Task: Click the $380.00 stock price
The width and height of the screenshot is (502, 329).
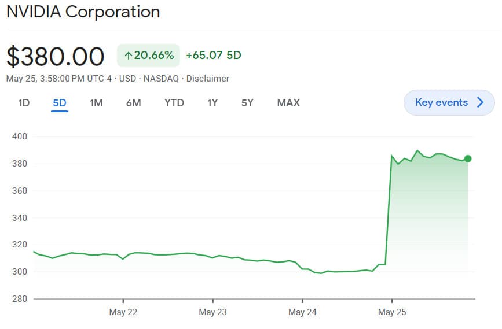Action: coord(56,56)
